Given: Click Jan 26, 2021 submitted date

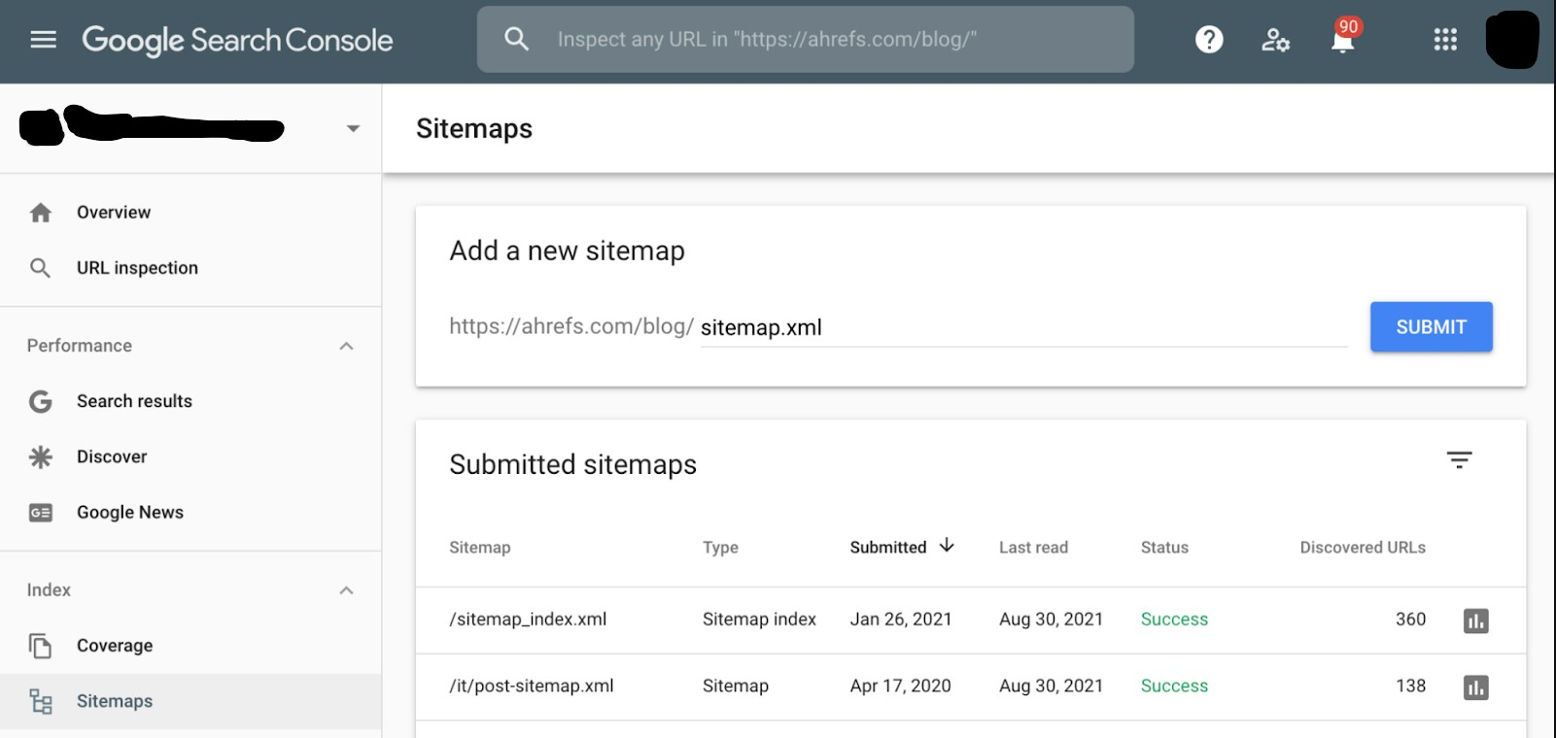Looking at the screenshot, I should click(x=900, y=620).
